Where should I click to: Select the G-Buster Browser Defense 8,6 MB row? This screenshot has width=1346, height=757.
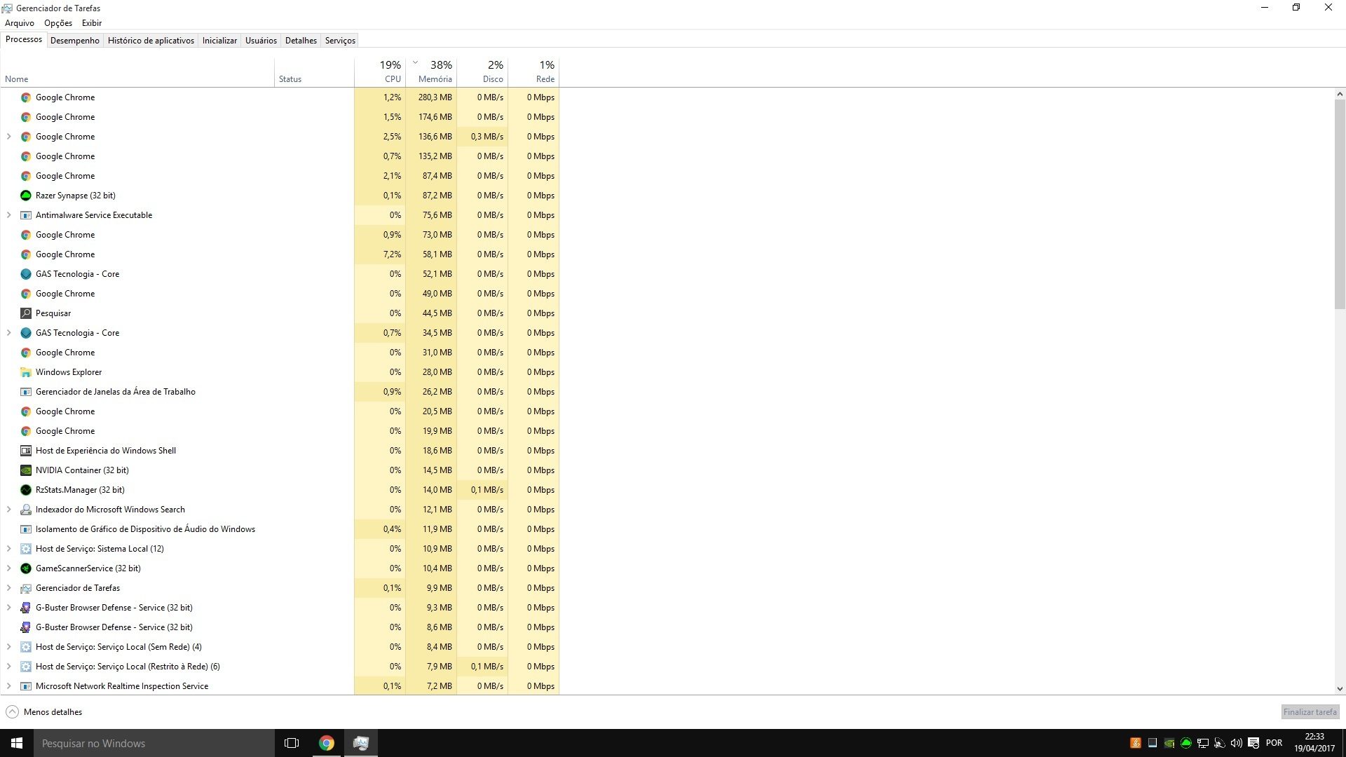pyautogui.click(x=280, y=627)
